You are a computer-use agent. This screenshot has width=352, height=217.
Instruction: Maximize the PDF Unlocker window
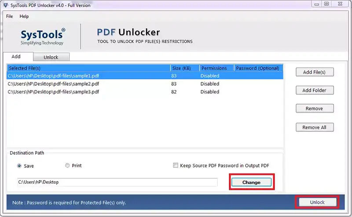pyautogui.click(x=326, y=4)
